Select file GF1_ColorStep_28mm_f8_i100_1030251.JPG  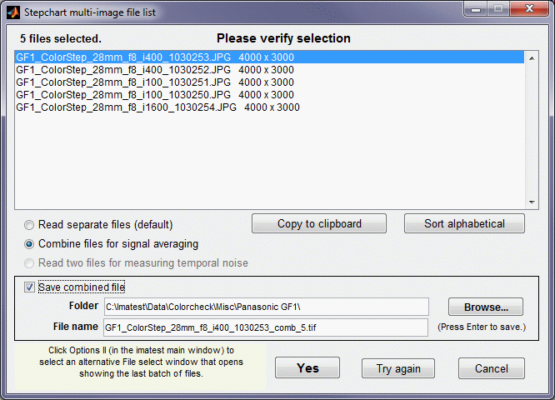point(269,82)
